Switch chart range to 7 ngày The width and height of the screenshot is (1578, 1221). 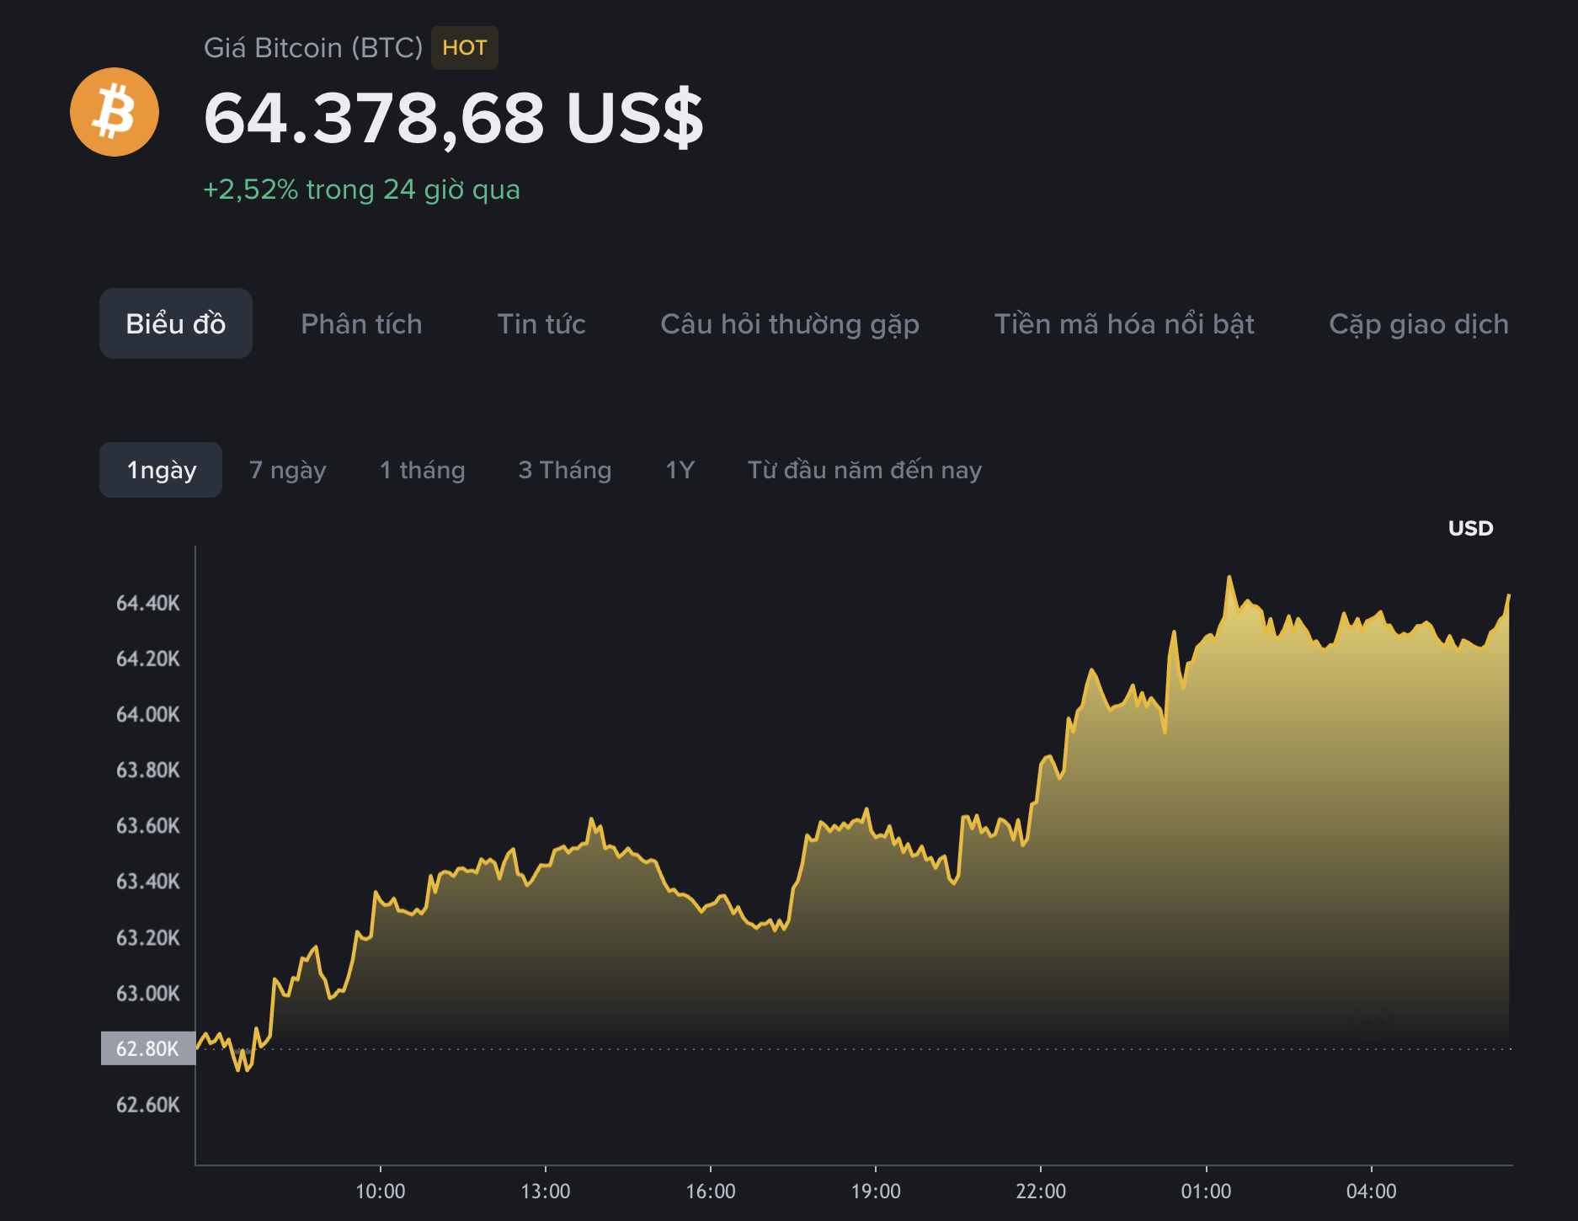pos(288,470)
